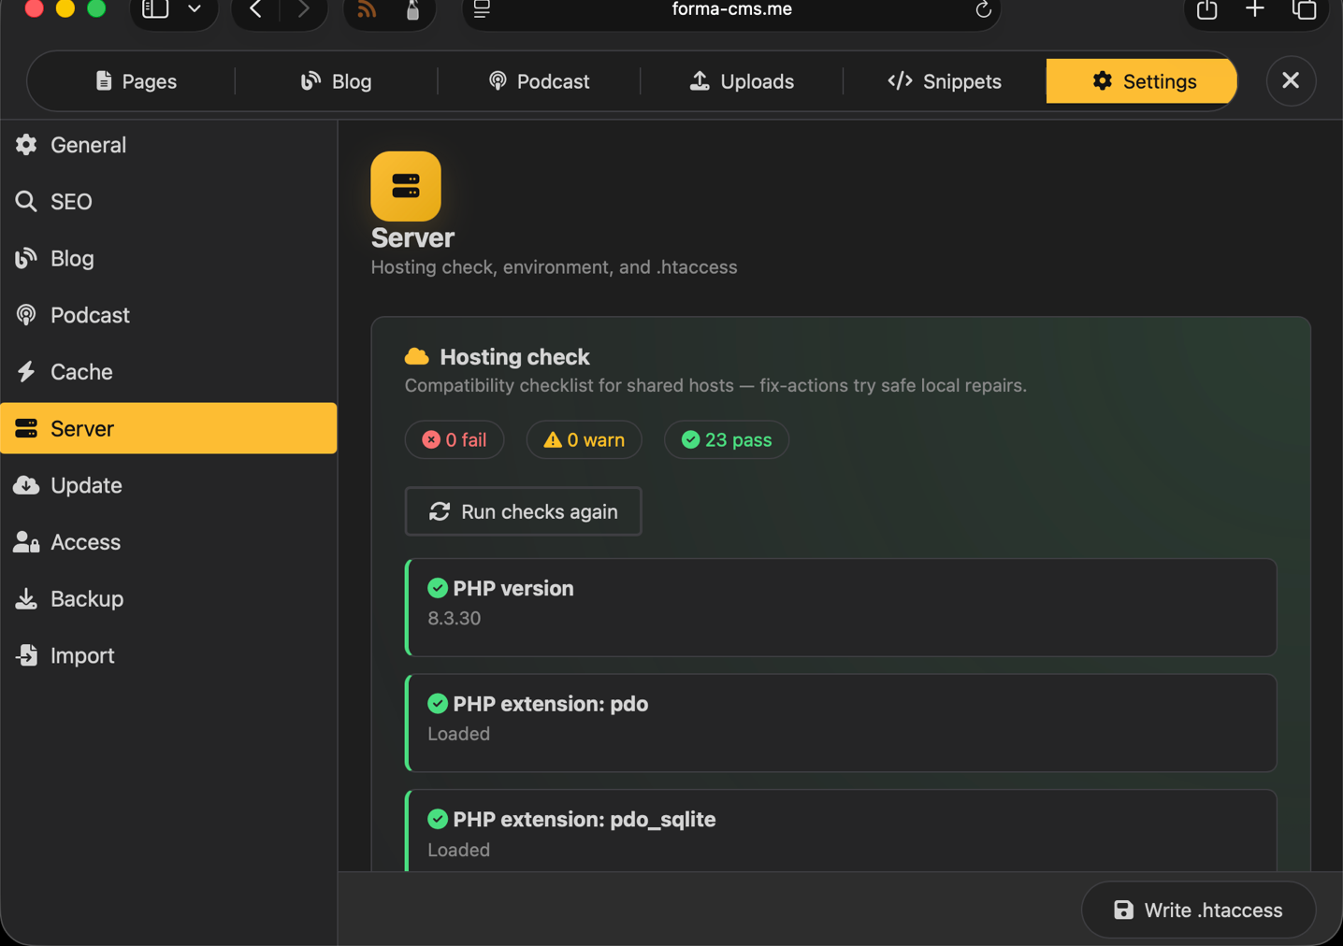Click the Write .htaccess button
This screenshot has height=946, width=1343.
pos(1198,910)
